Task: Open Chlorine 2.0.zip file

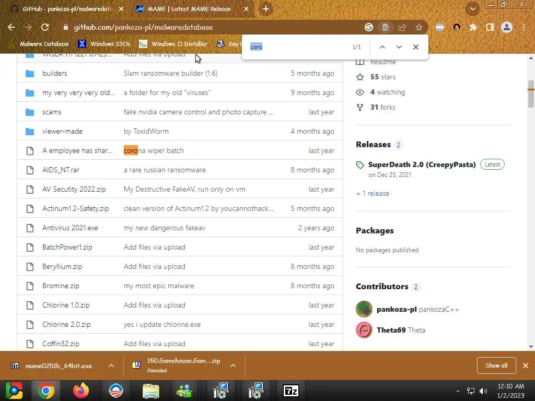Action: [x=66, y=324]
